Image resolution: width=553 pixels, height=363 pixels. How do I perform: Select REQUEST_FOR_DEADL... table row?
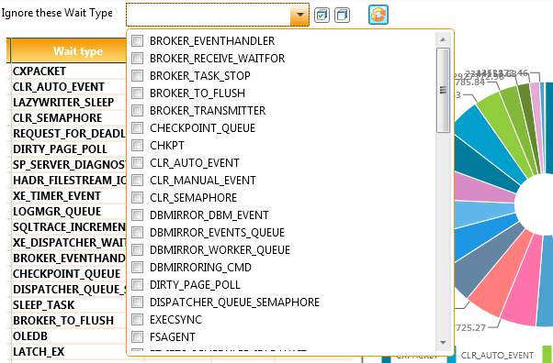[x=69, y=134]
